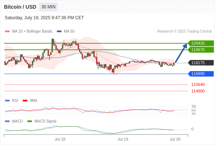215x145 pixels.
Task: Click the 118175 current price tag
Action: tap(201, 63)
